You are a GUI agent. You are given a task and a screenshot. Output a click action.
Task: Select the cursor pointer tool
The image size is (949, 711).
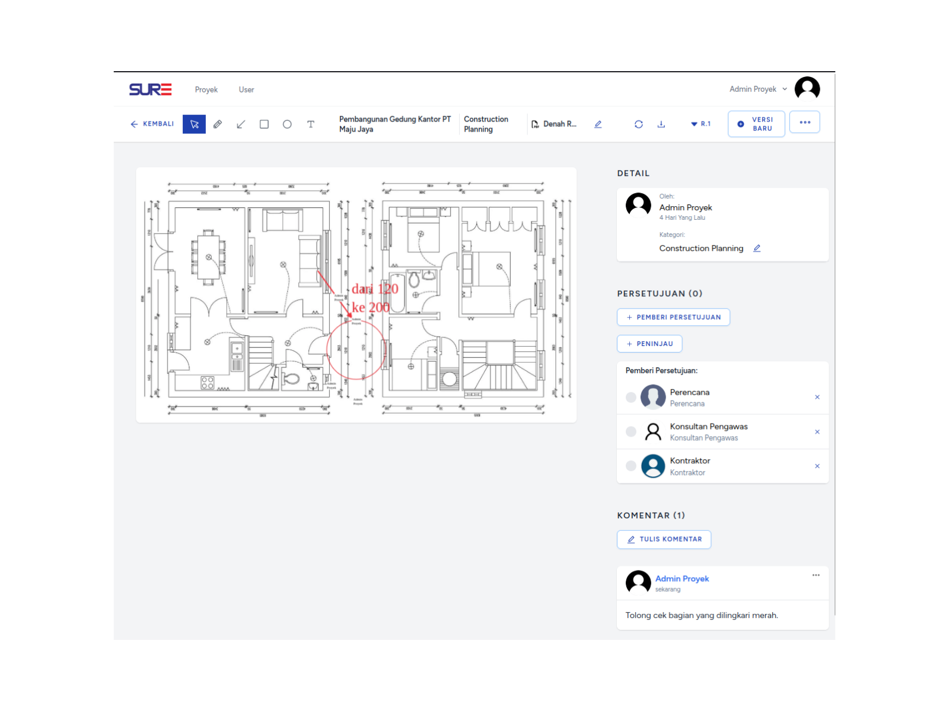tap(194, 124)
